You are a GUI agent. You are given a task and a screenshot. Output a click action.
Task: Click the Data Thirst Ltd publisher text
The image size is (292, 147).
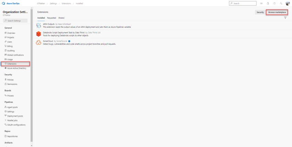(94, 33)
